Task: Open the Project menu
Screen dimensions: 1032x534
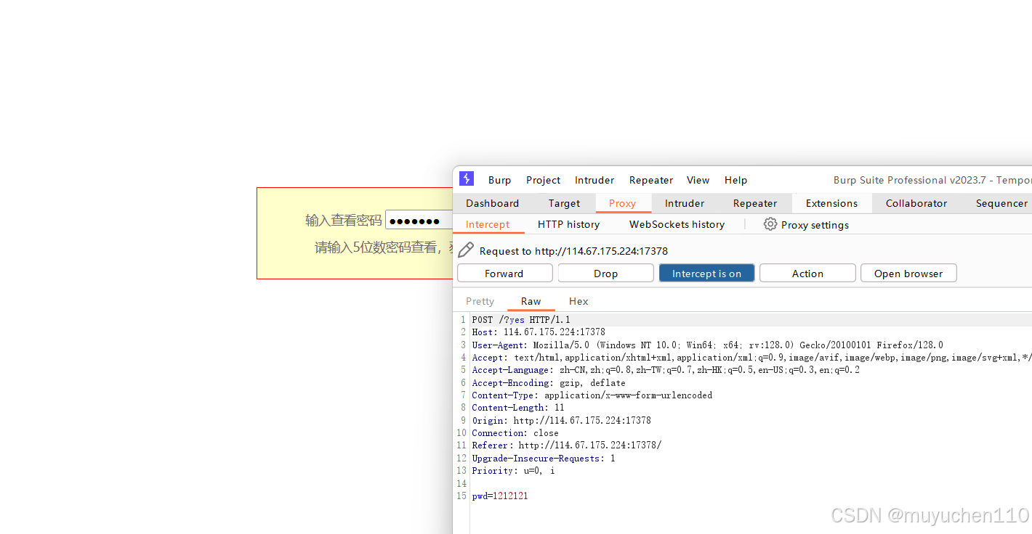Action: [x=544, y=180]
